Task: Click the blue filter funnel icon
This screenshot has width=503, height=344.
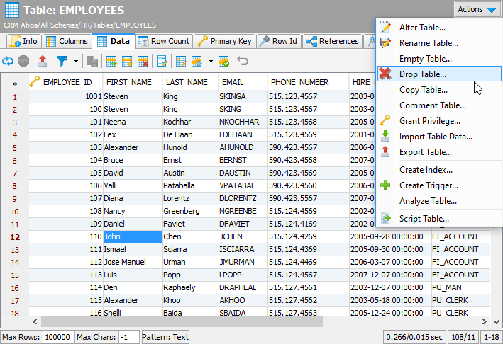Action: (62, 62)
